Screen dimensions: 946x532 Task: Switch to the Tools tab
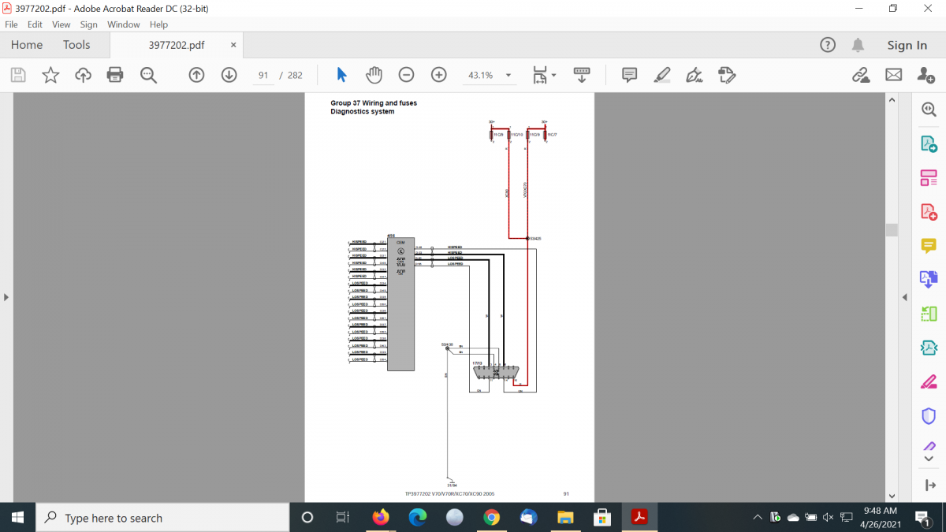76,45
